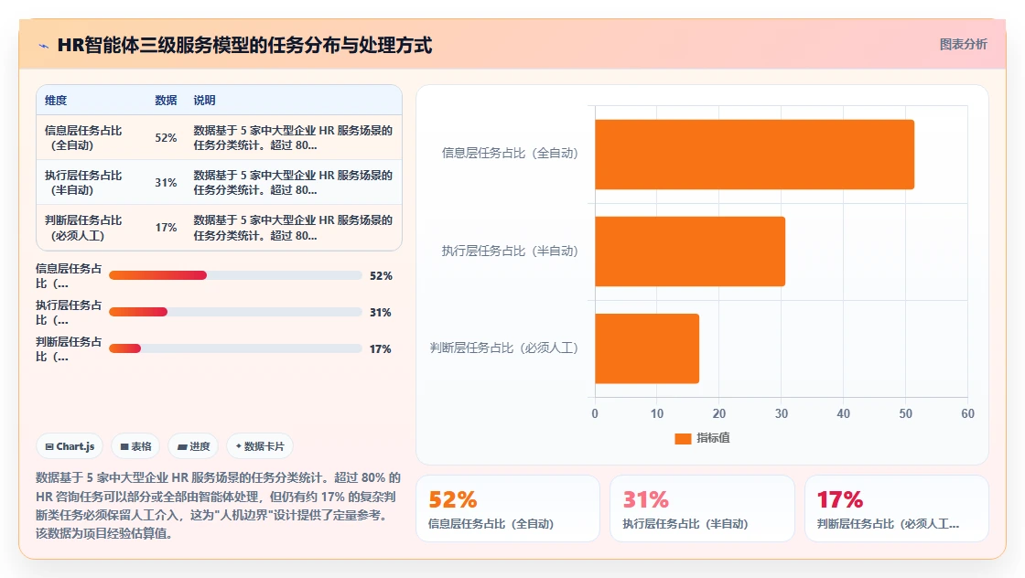The image size is (1025, 578).
Task: Click the 60 tick on chart axis
Action: click(x=967, y=413)
